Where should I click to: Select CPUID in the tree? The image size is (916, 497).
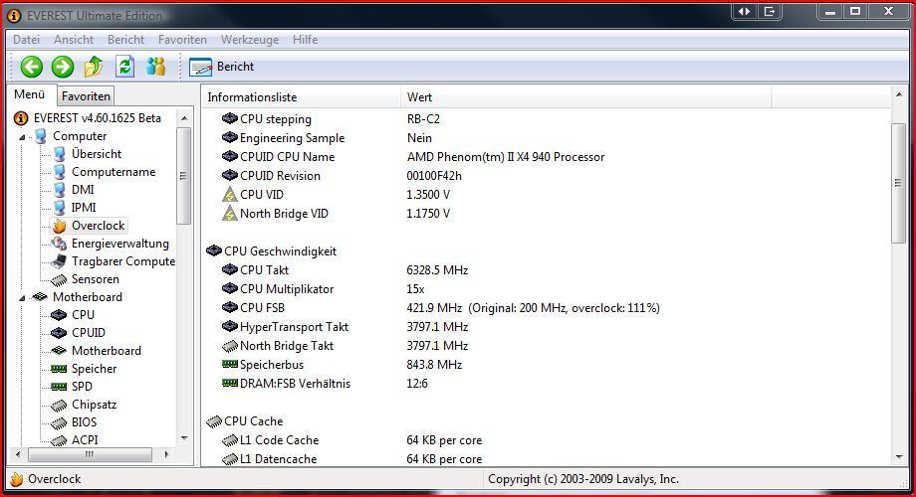(89, 333)
